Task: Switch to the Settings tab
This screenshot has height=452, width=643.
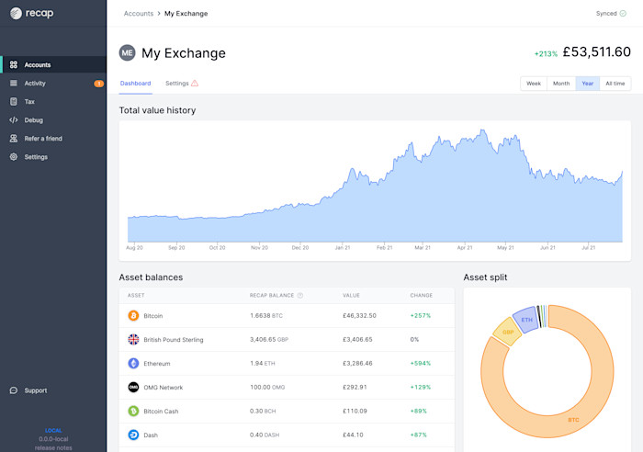Action: (x=182, y=84)
